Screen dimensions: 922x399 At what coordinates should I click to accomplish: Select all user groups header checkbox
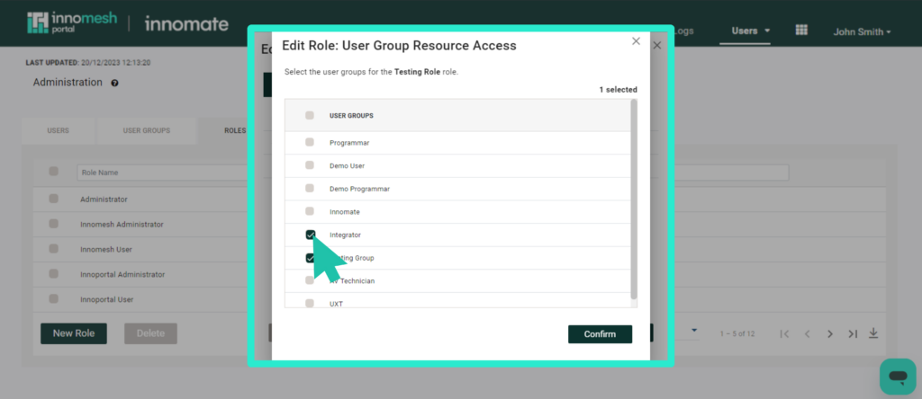pos(310,116)
